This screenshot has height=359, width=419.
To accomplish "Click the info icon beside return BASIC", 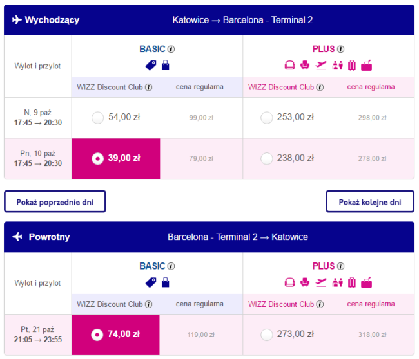I will point(171,266).
